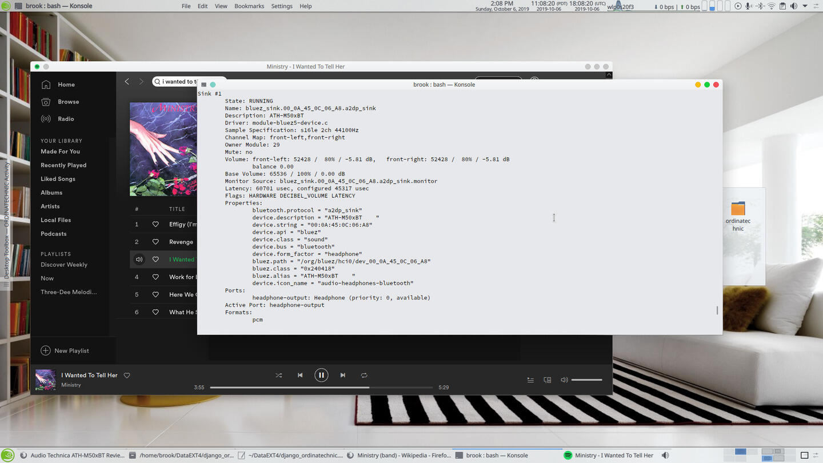Click the Spotify search field

pyautogui.click(x=175, y=82)
